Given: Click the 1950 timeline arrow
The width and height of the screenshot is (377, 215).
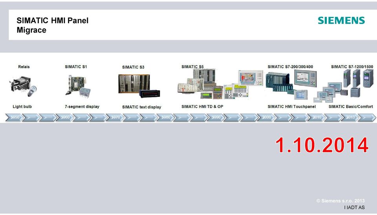Looking at the screenshot, I should click(15, 117).
